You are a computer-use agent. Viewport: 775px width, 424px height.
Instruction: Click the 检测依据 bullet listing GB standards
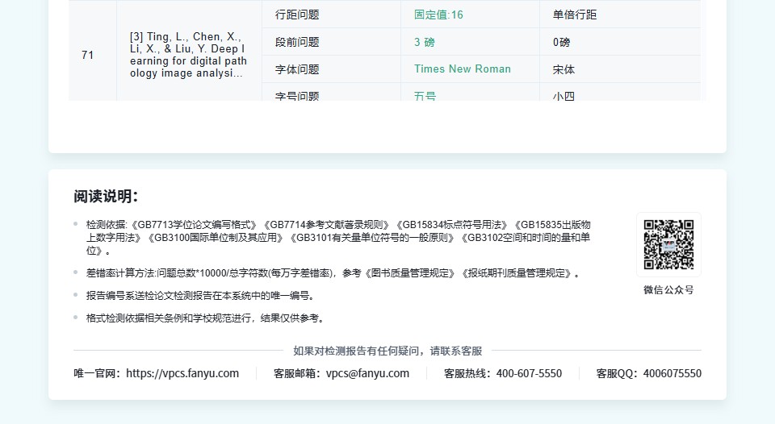[338, 237]
